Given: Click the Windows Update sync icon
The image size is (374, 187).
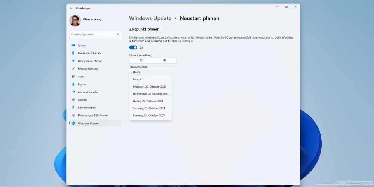Looking at the screenshot, I should [x=73, y=123].
